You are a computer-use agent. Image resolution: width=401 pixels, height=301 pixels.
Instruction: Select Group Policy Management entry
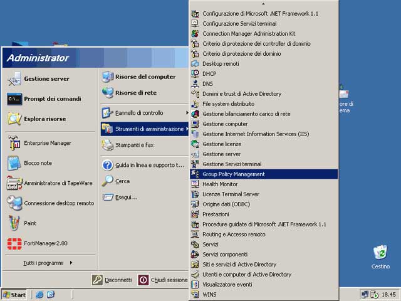click(264, 174)
